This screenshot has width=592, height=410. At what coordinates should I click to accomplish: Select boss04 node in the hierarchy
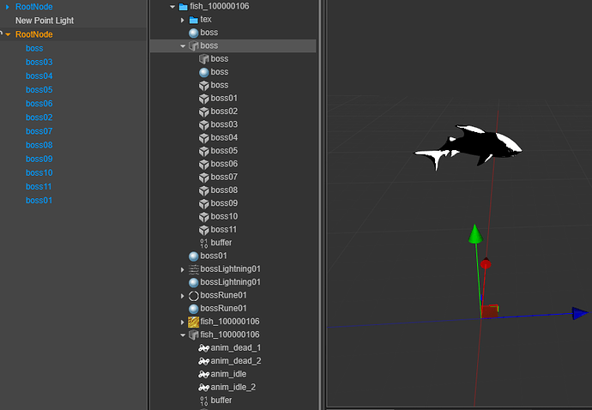(x=39, y=75)
